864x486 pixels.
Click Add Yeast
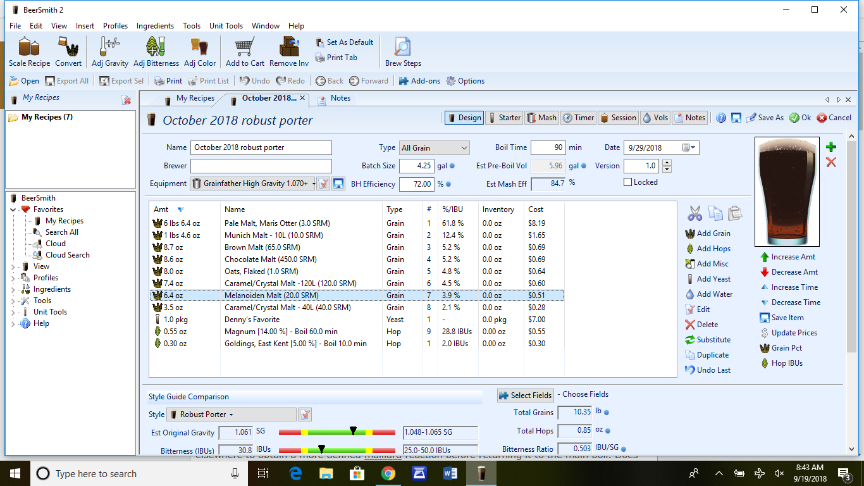click(708, 279)
